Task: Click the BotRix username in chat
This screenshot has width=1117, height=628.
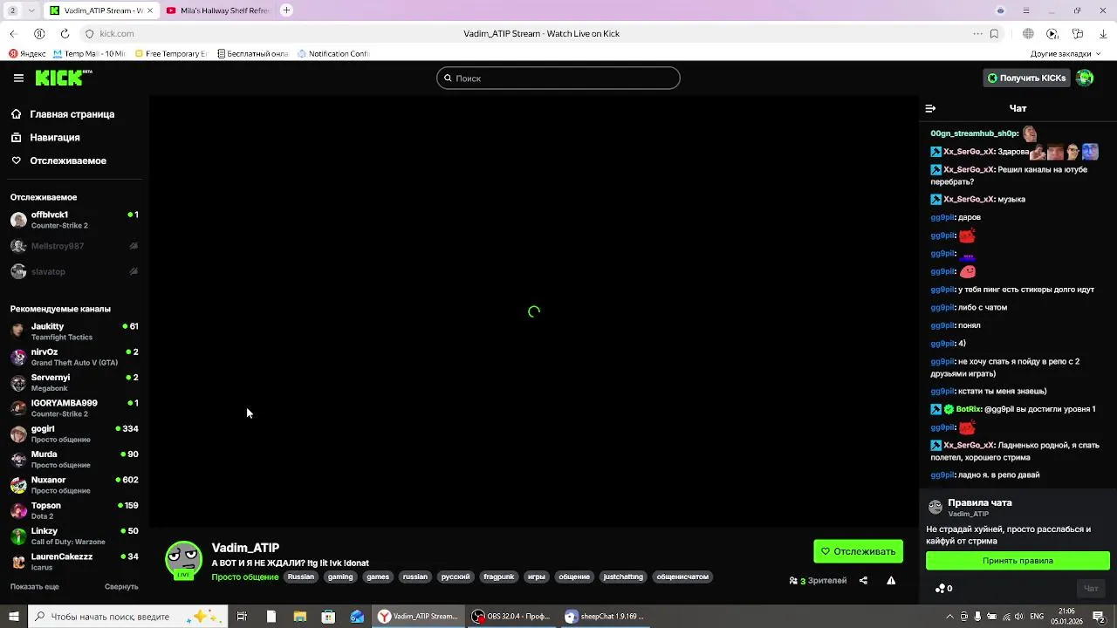Action: 969,409
